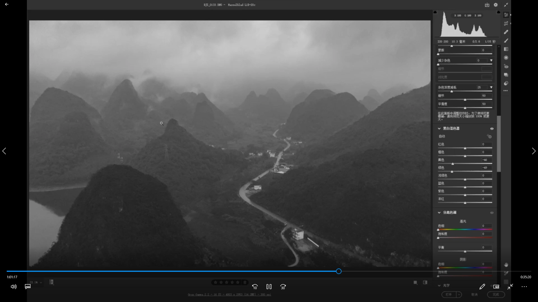Pause the video playback
The width and height of the screenshot is (538, 302).
coord(269,287)
